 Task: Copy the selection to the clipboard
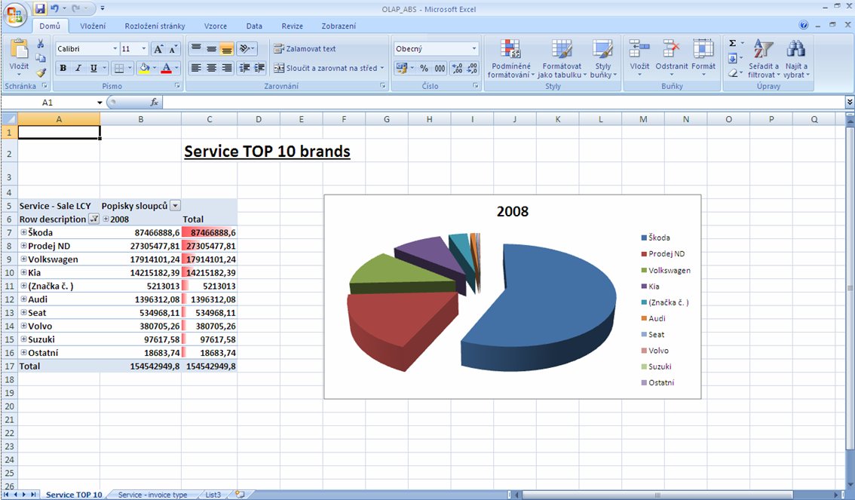[41, 58]
